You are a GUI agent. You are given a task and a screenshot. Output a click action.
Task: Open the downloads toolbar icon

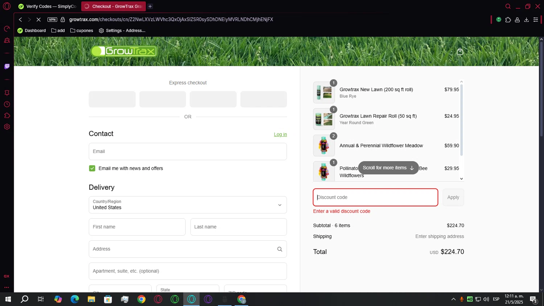coord(526,20)
